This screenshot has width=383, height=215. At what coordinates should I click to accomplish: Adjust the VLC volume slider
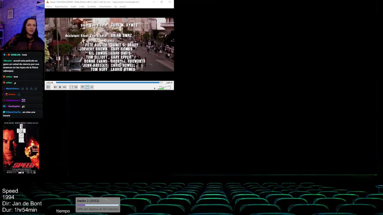(164, 87)
